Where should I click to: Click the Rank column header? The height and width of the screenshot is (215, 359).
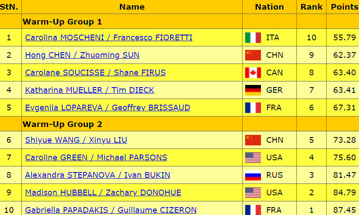coord(311,7)
